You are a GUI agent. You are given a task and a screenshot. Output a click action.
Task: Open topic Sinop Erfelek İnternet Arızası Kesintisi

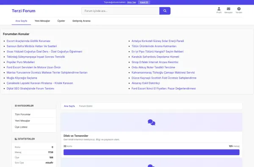155,62
